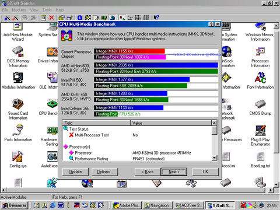The image size is (280, 210).
Task: Click AMD-K6(tm) 3D processor 451MHz value
Action: [x=162, y=153]
